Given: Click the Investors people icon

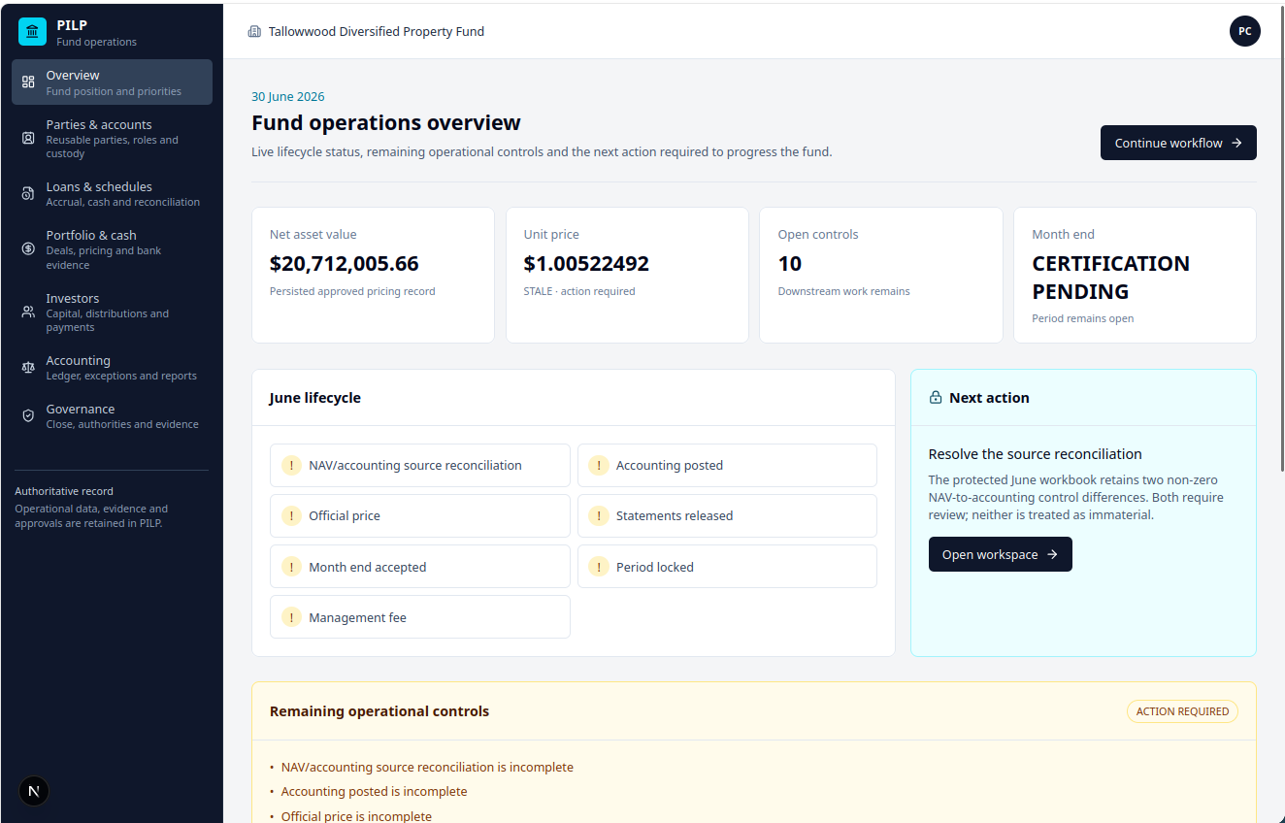Looking at the screenshot, I should pos(28,313).
